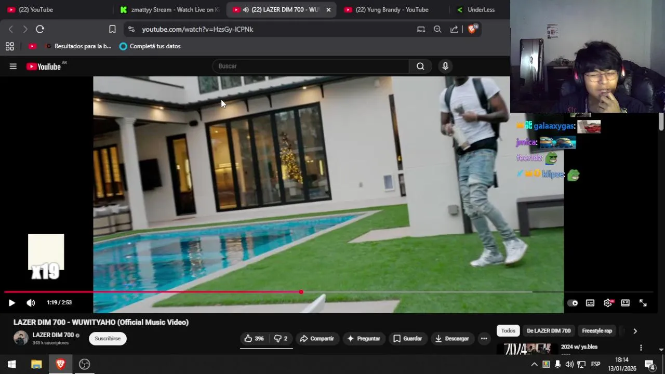Viewport: 665px width, 374px height.
Task: Focus the Buscar search field
Action: click(x=311, y=66)
